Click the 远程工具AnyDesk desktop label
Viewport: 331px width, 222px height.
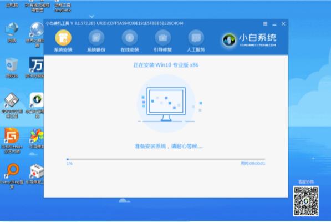(63, 8)
